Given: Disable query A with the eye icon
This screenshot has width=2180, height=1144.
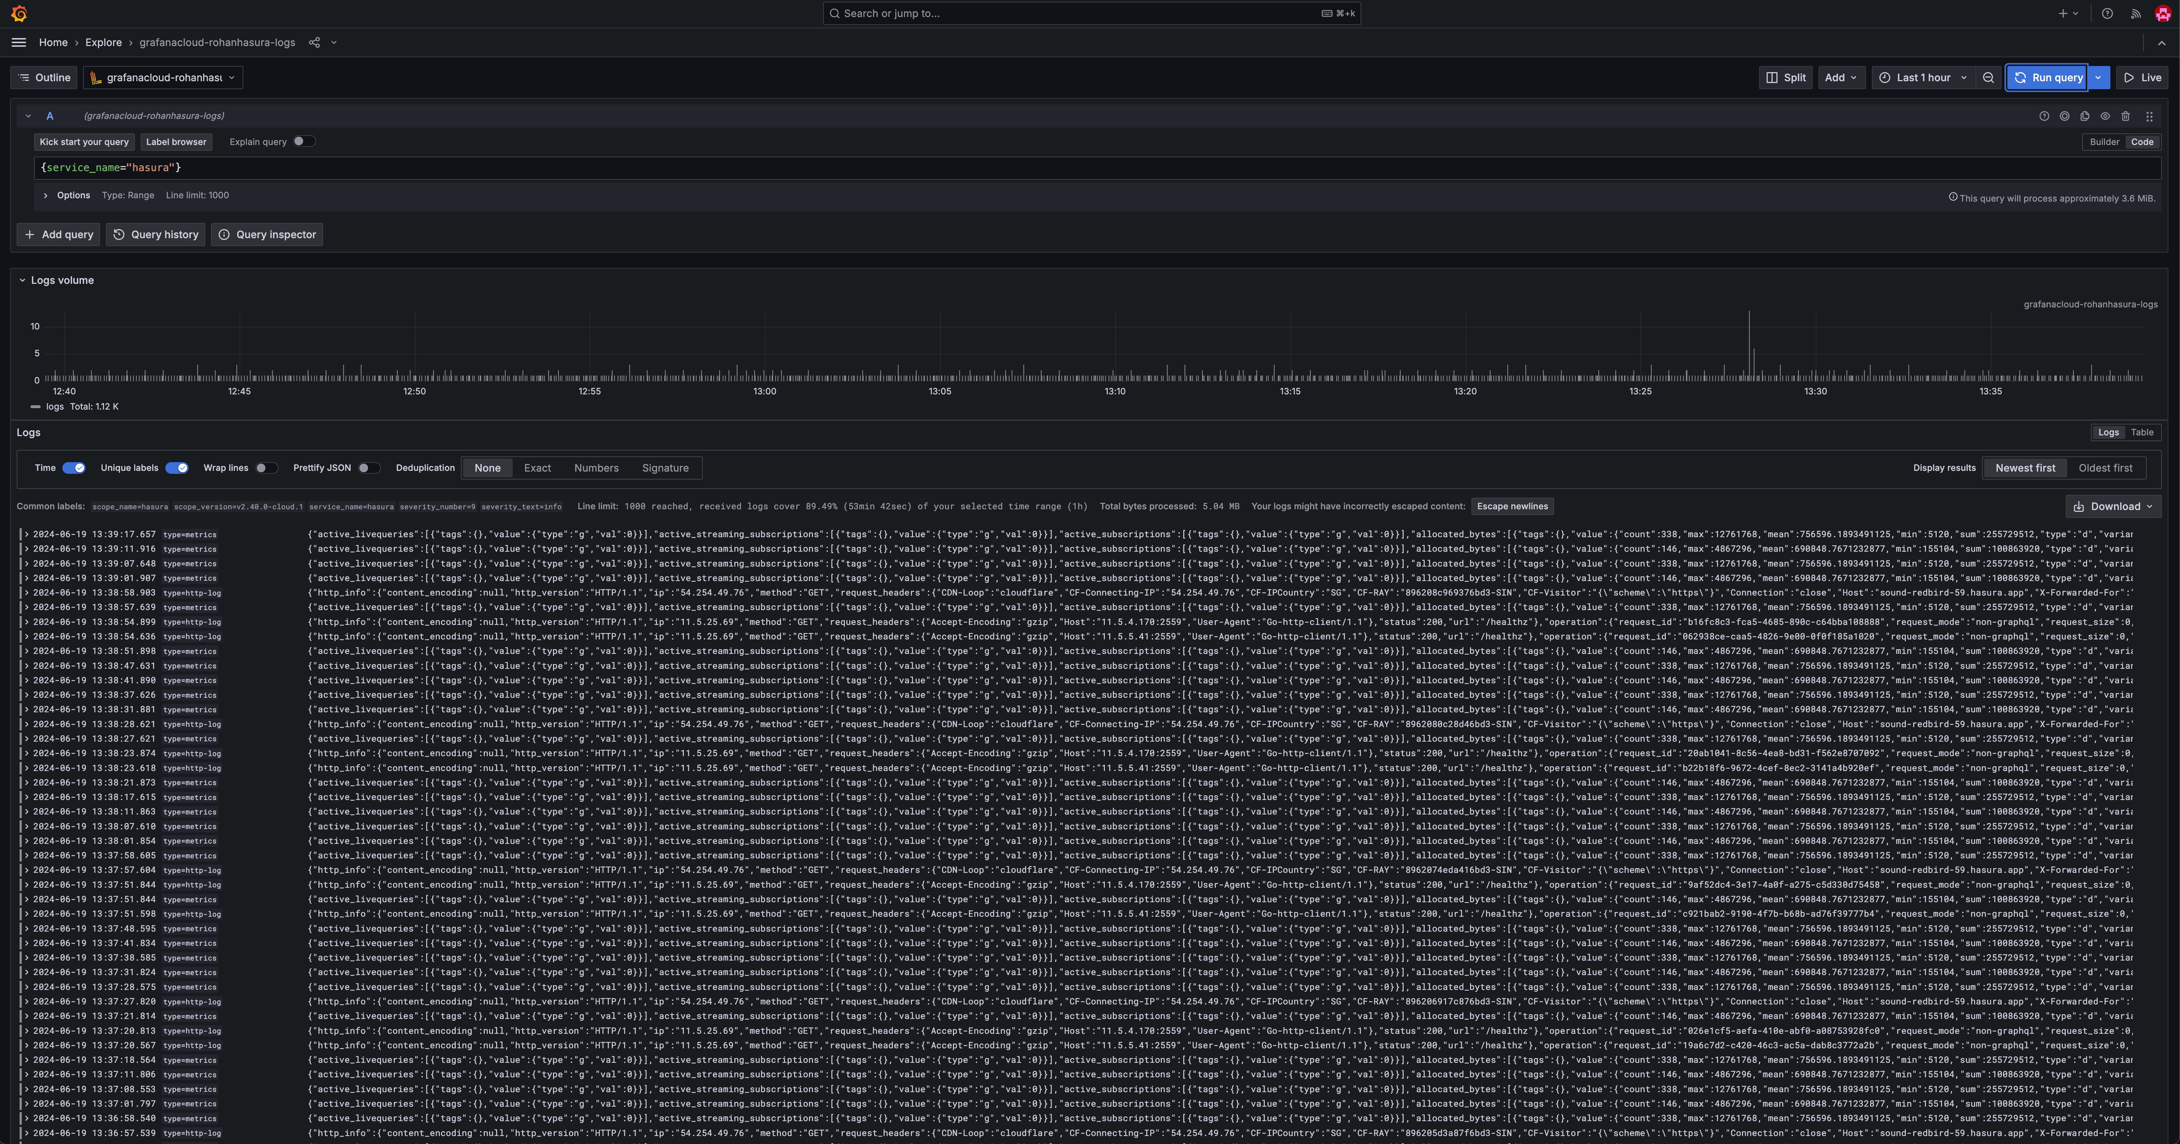Looking at the screenshot, I should [x=2106, y=116].
